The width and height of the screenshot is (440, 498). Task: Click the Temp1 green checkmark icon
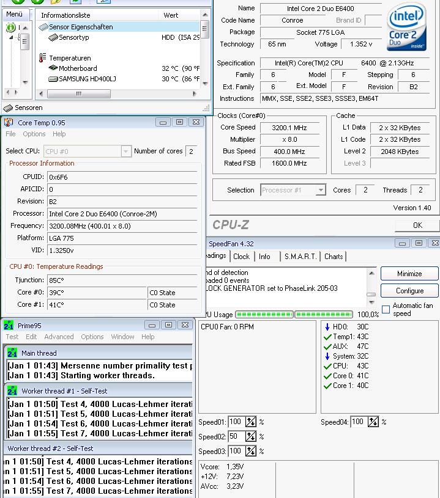pyautogui.click(x=327, y=337)
